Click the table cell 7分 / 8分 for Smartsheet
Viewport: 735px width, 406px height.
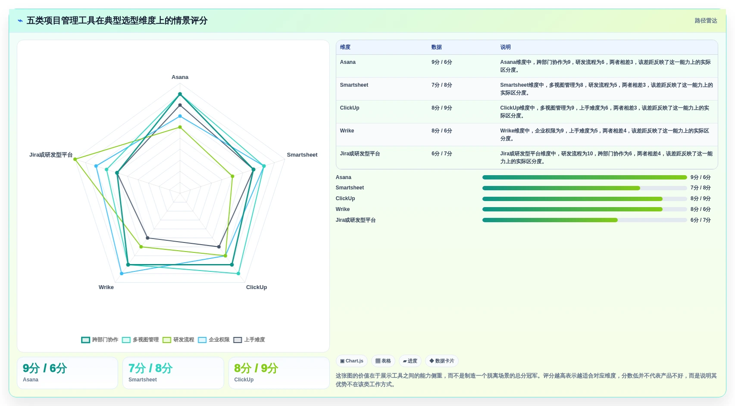coord(442,85)
